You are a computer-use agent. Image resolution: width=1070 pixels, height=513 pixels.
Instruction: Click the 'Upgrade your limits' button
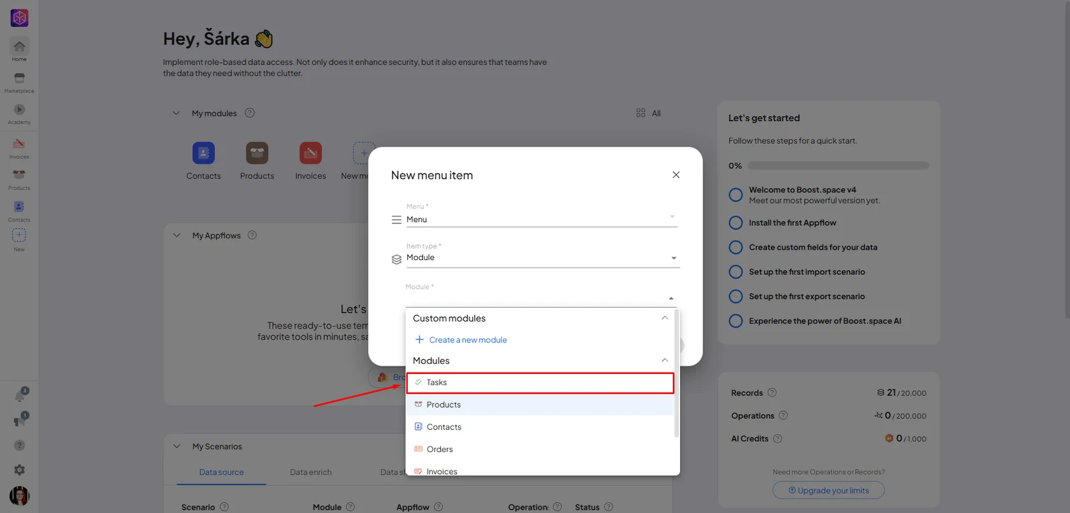tap(829, 490)
